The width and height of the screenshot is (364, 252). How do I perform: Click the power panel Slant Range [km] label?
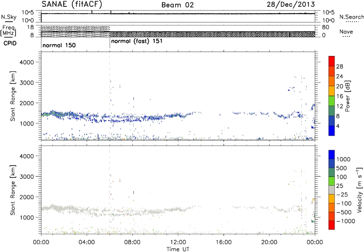tap(13, 96)
